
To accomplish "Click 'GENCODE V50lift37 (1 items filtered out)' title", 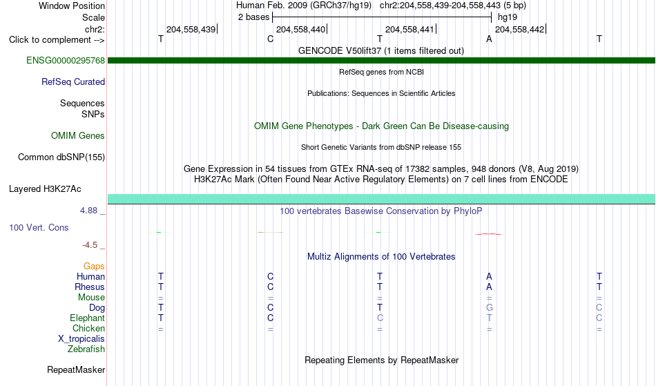I will tap(381, 51).
